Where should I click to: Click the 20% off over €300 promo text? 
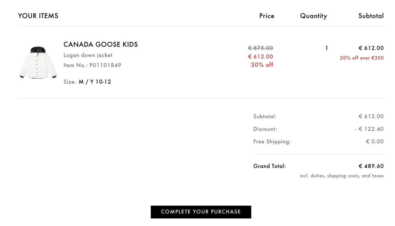(x=362, y=58)
